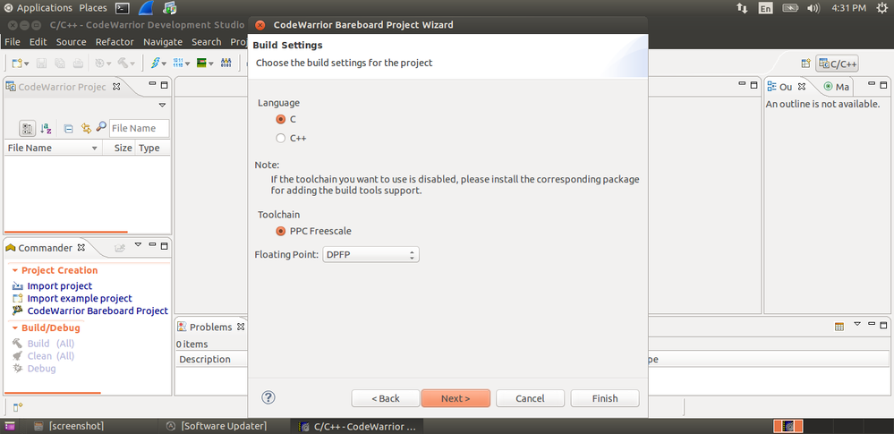The height and width of the screenshot is (434, 894).
Task: Open the circuit board icon dropdown arrow
Action: click(211, 64)
